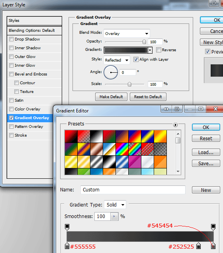The height and width of the screenshot is (253, 223).
Task: Select Pattern Overlay style item
Action: tap(29, 126)
